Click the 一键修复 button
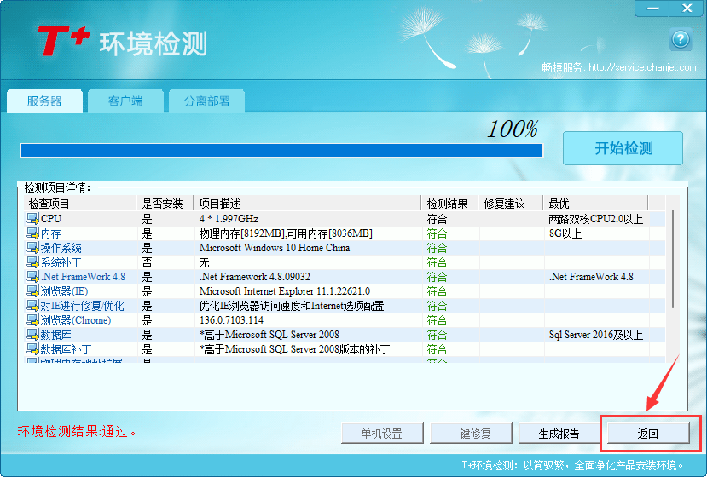 point(470,434)
